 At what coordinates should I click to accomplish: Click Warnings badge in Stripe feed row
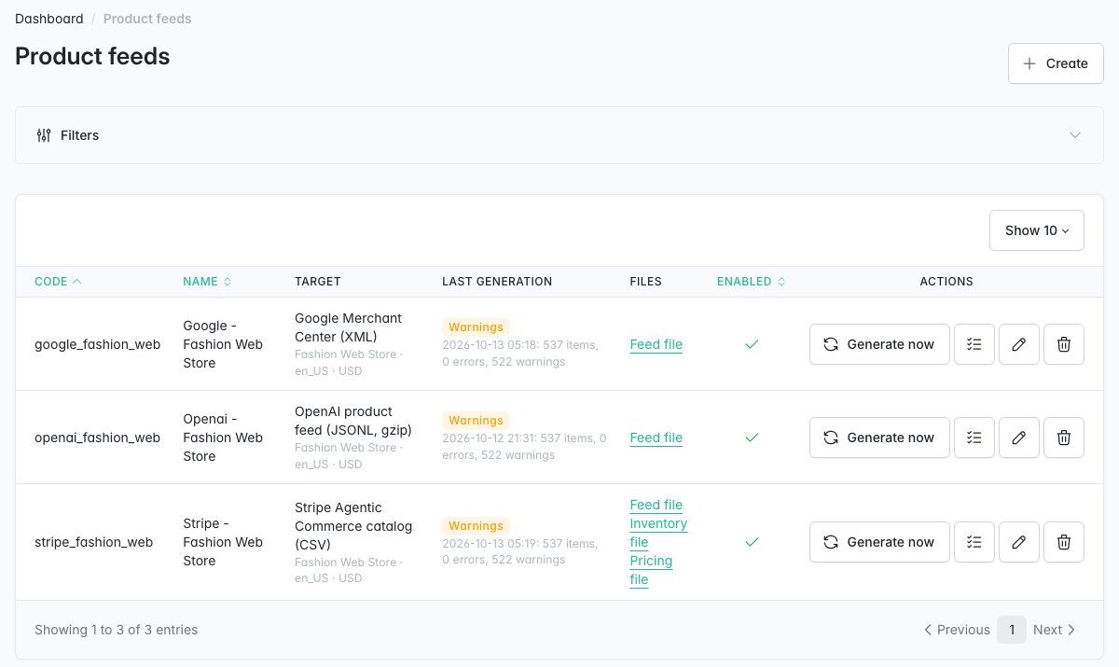[x=476, y=526]
